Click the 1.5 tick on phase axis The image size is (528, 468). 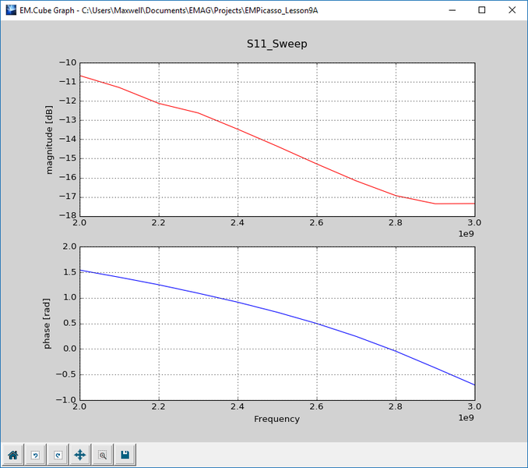click(70, 271)
